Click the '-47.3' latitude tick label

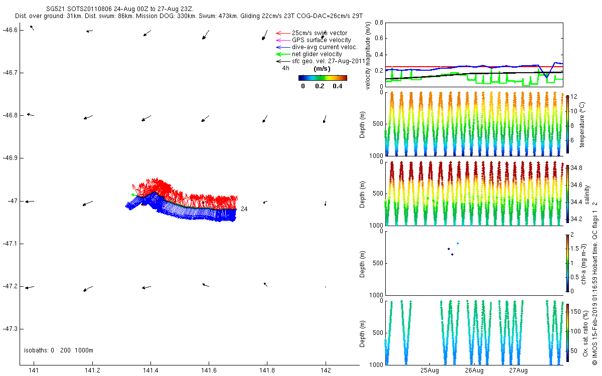[11, 329]
